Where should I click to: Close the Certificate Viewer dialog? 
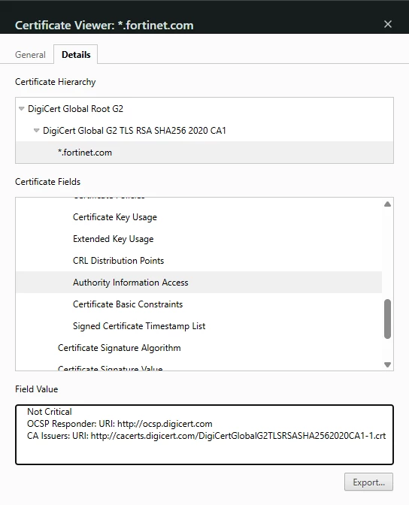tap(388, 24)
